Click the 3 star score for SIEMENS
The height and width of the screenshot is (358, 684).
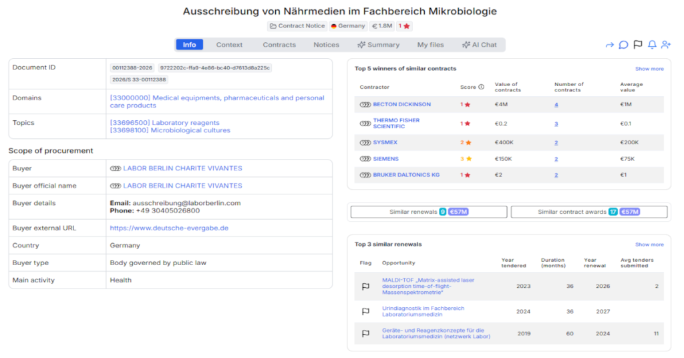pyautogui.click(x=466, y=159)
